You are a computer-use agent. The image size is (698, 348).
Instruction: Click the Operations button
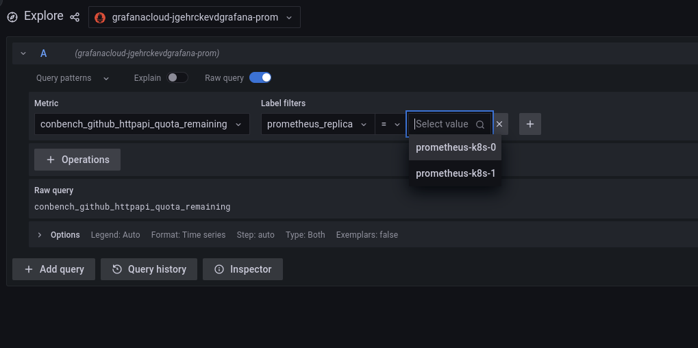coord(77,160)
